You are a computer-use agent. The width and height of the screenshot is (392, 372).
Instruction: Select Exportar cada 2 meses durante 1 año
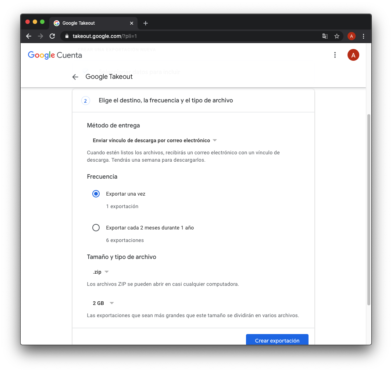point(96,228)
